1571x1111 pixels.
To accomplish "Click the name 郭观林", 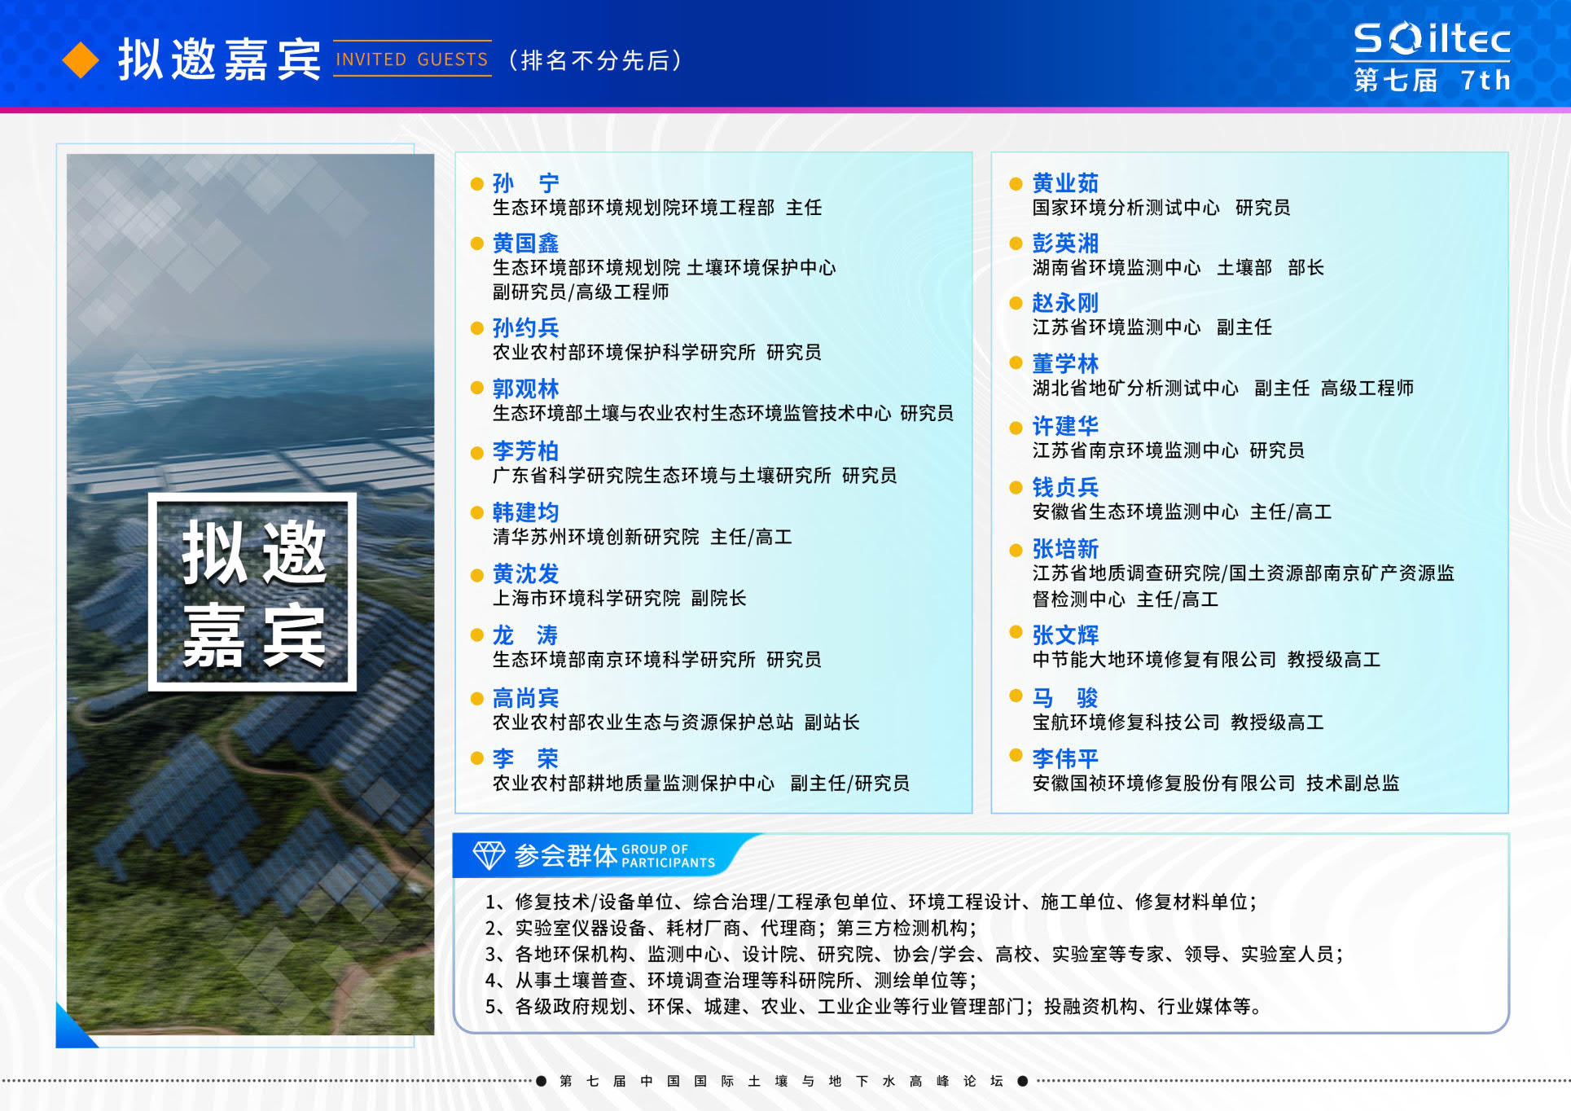I will (525, 389).
